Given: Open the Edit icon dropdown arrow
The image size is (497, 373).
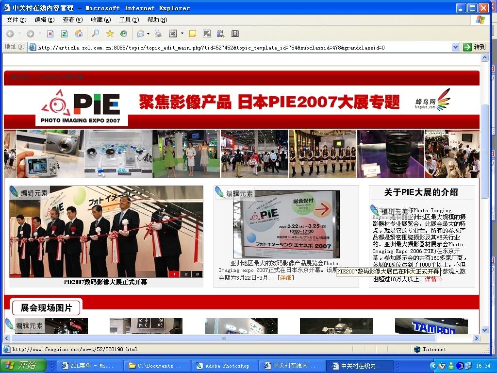Looking at the screenshot, I should tap(182, 34).
